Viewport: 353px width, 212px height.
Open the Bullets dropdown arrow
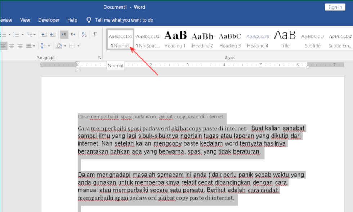(9, 35)
